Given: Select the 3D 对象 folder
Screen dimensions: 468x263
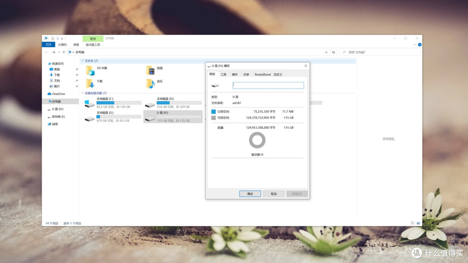Looking at the screenshot, I should [97, 71].
